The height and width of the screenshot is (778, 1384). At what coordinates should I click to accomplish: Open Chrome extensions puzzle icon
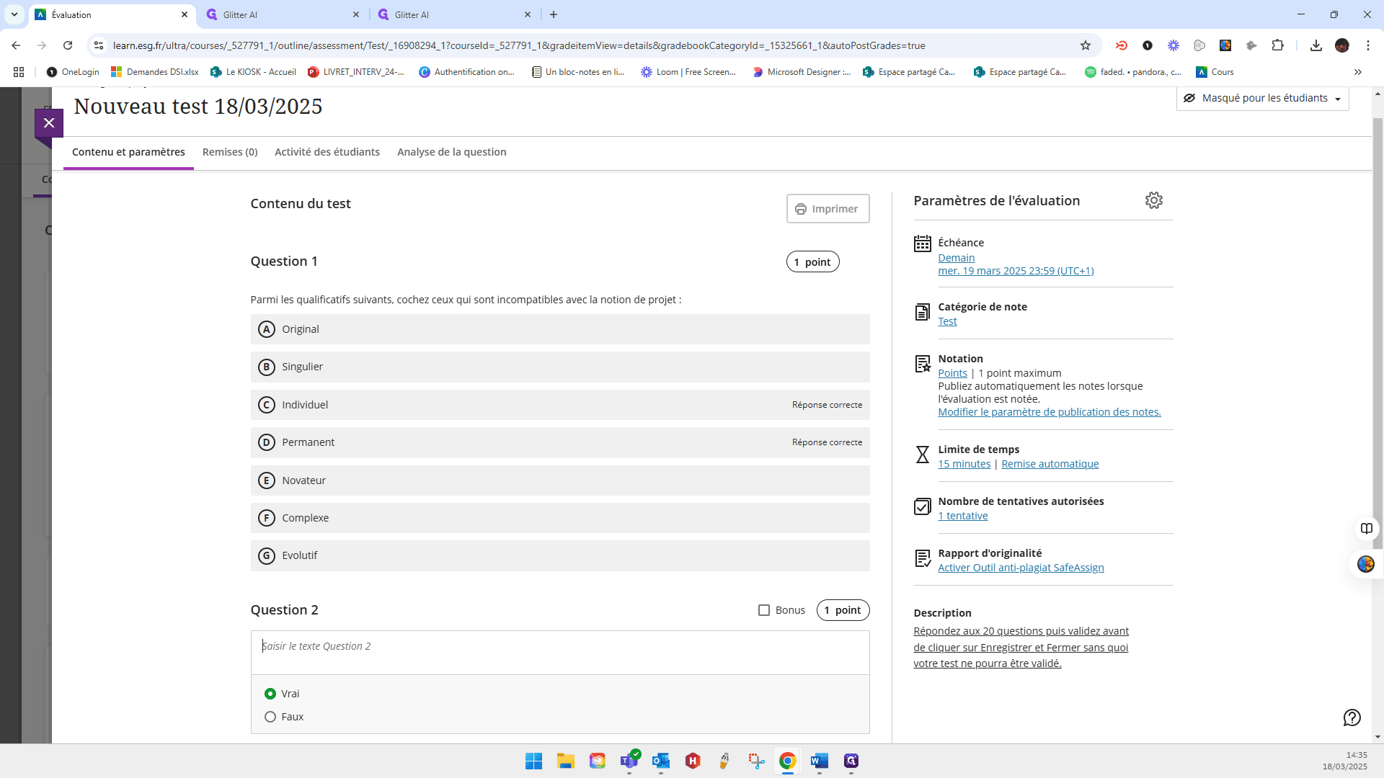(x=1277, y=45)
